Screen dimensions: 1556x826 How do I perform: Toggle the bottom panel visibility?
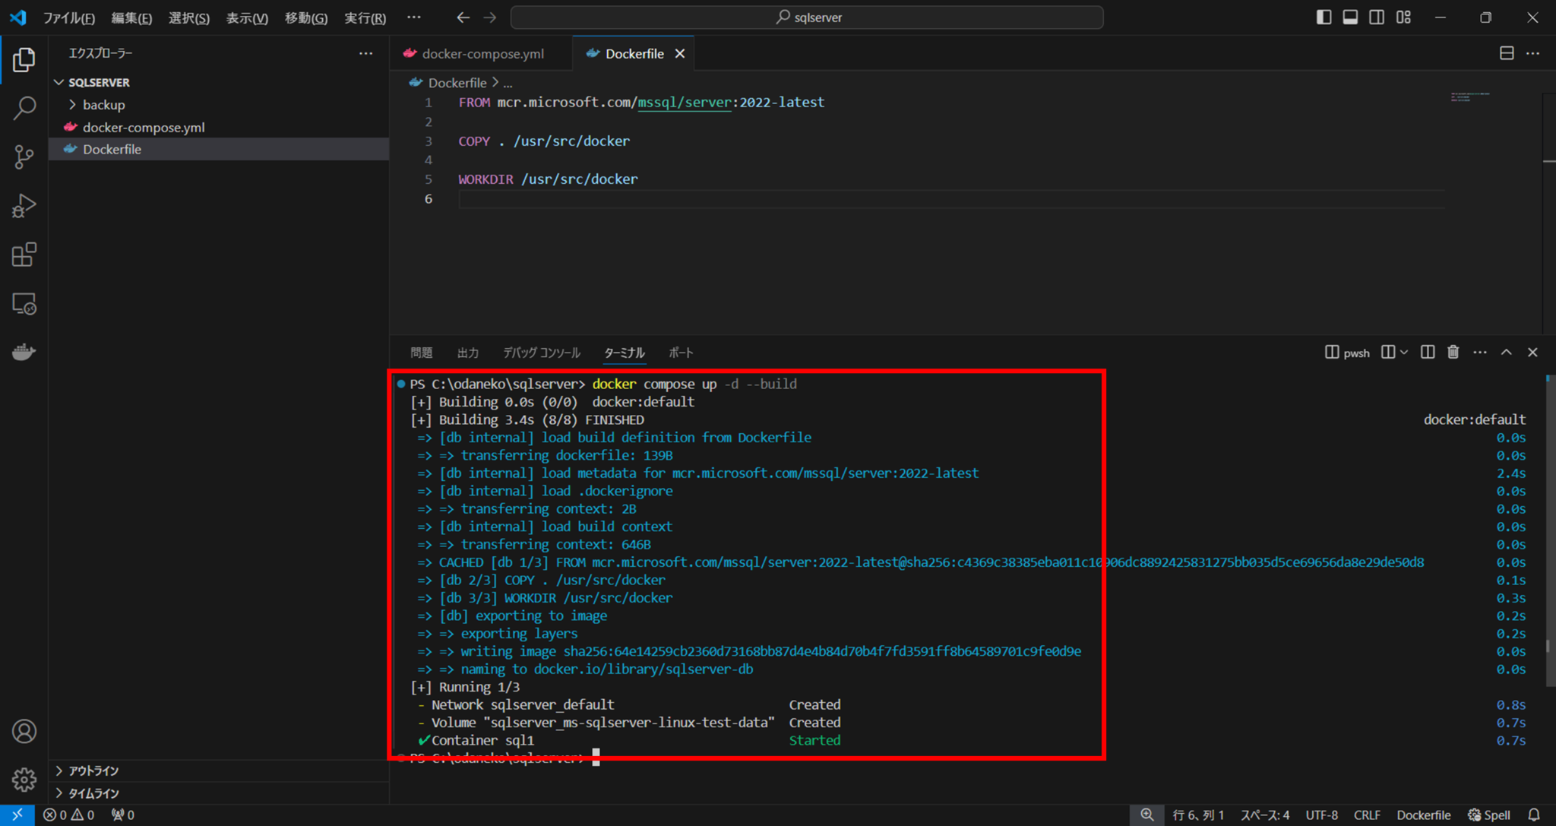(x=1351, y=17)
